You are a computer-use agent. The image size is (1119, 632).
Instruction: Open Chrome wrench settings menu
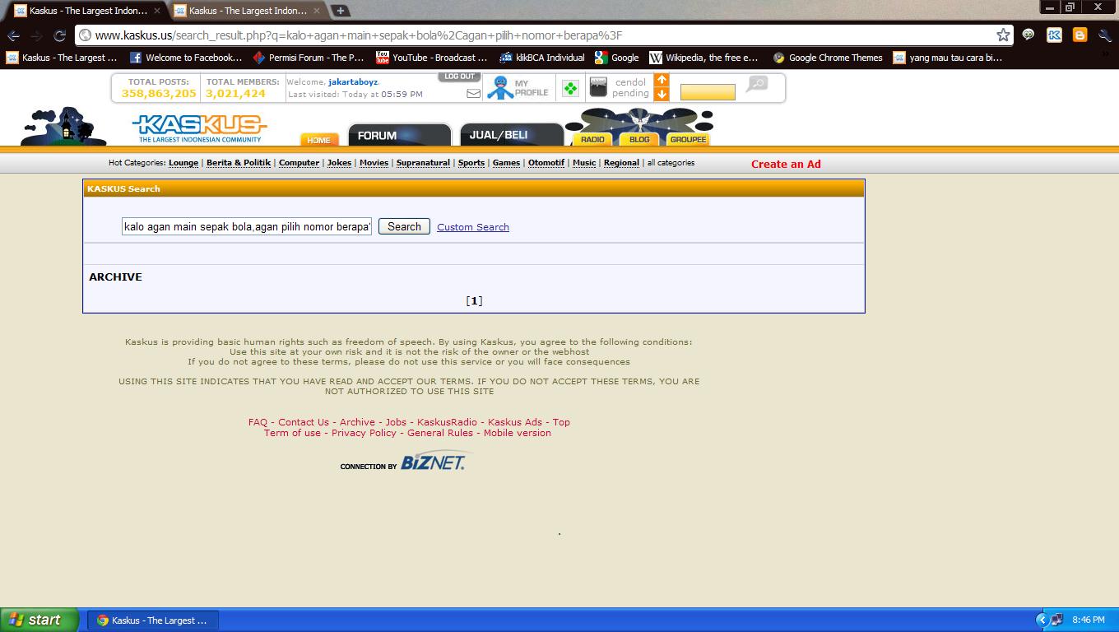point(1105,35)
